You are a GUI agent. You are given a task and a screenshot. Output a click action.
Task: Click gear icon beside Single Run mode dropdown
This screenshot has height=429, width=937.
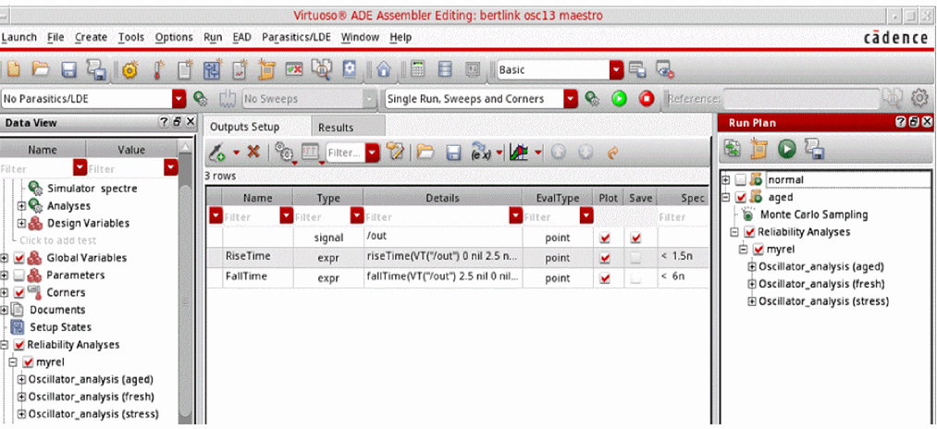(x=592, y=99)
